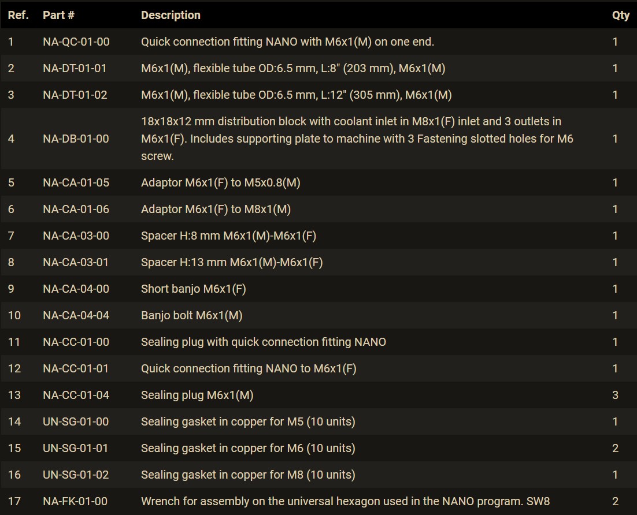The width and height of the screenshot is (637, 515).
Task: Click part number NA-CC-01-01
Action: 76,368
